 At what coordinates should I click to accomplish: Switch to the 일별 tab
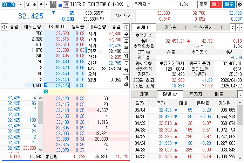tap(167, 94)
